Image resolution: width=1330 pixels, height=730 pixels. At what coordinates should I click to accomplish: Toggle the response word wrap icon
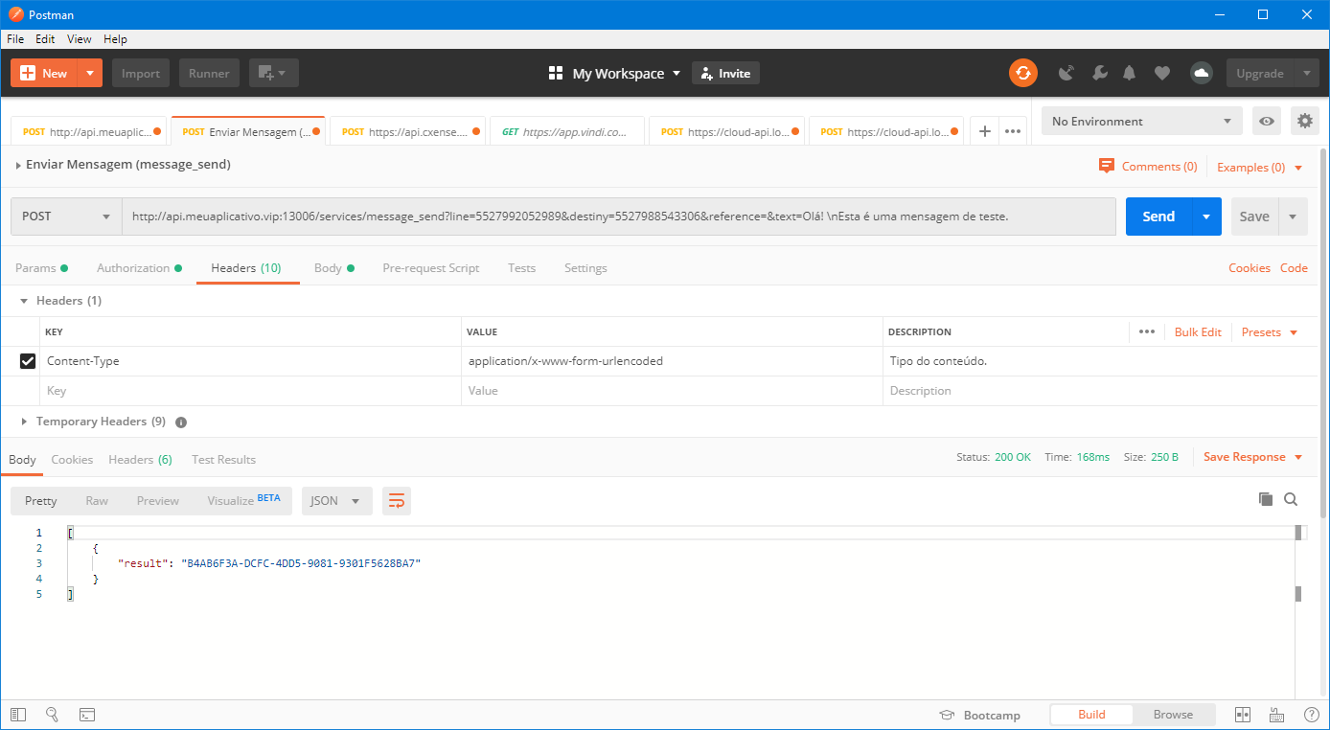pos(396,501)
